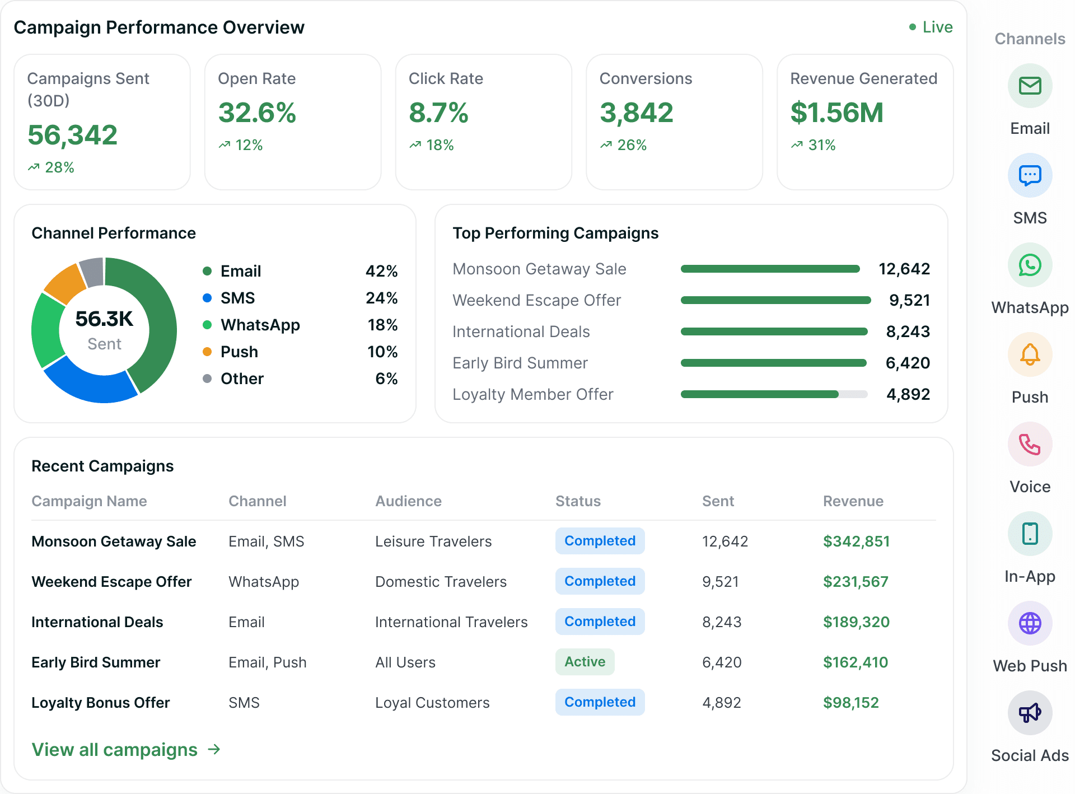The image size is (1075, 794).
Task: Open Monsoon Getaway Sale in Recent Campaigns table
Action: (114, 541)
